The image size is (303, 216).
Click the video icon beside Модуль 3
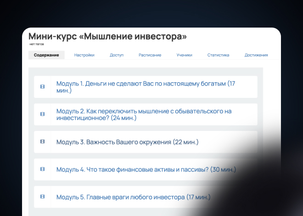click(42, 142)
